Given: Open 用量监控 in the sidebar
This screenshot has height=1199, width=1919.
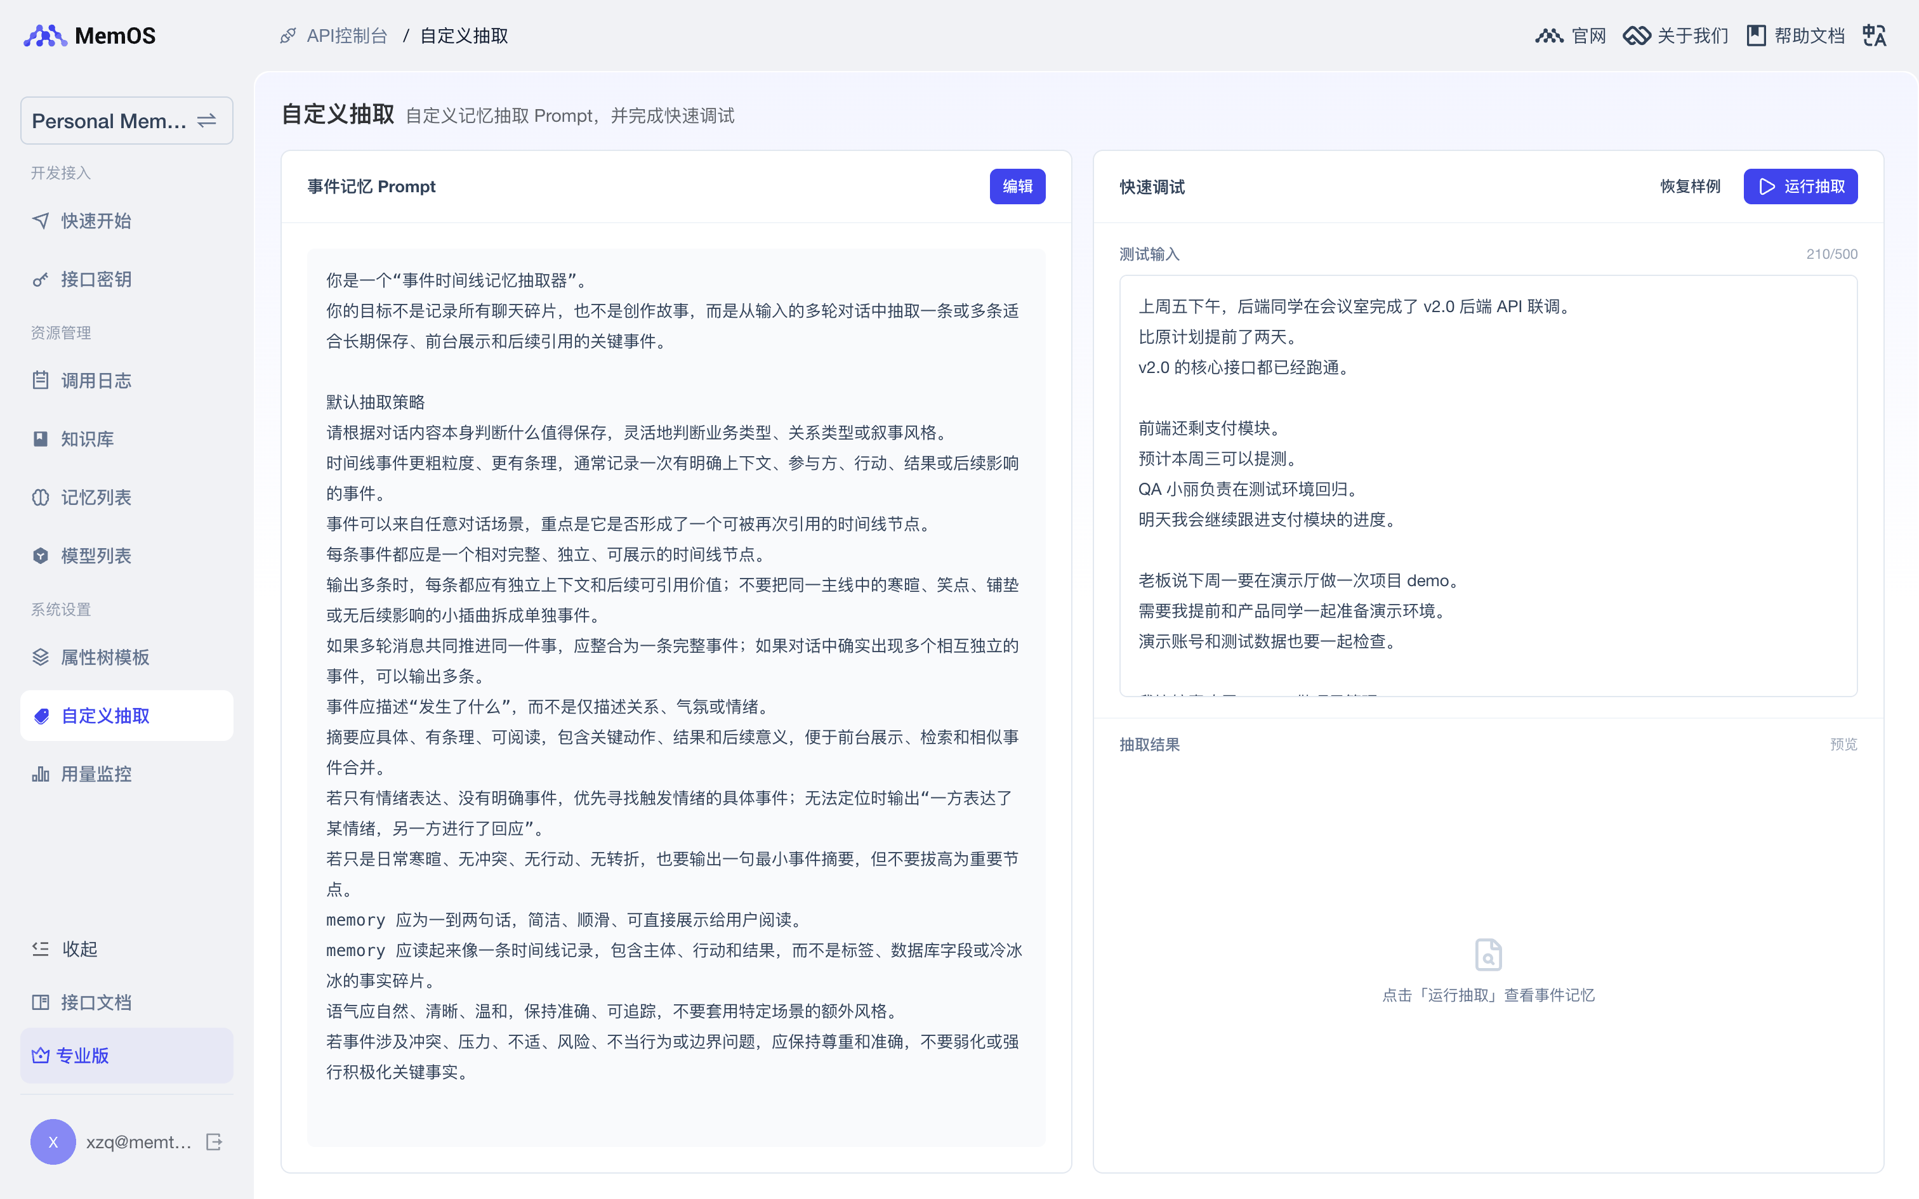Looking at the screenshot, I should point(127,774).
